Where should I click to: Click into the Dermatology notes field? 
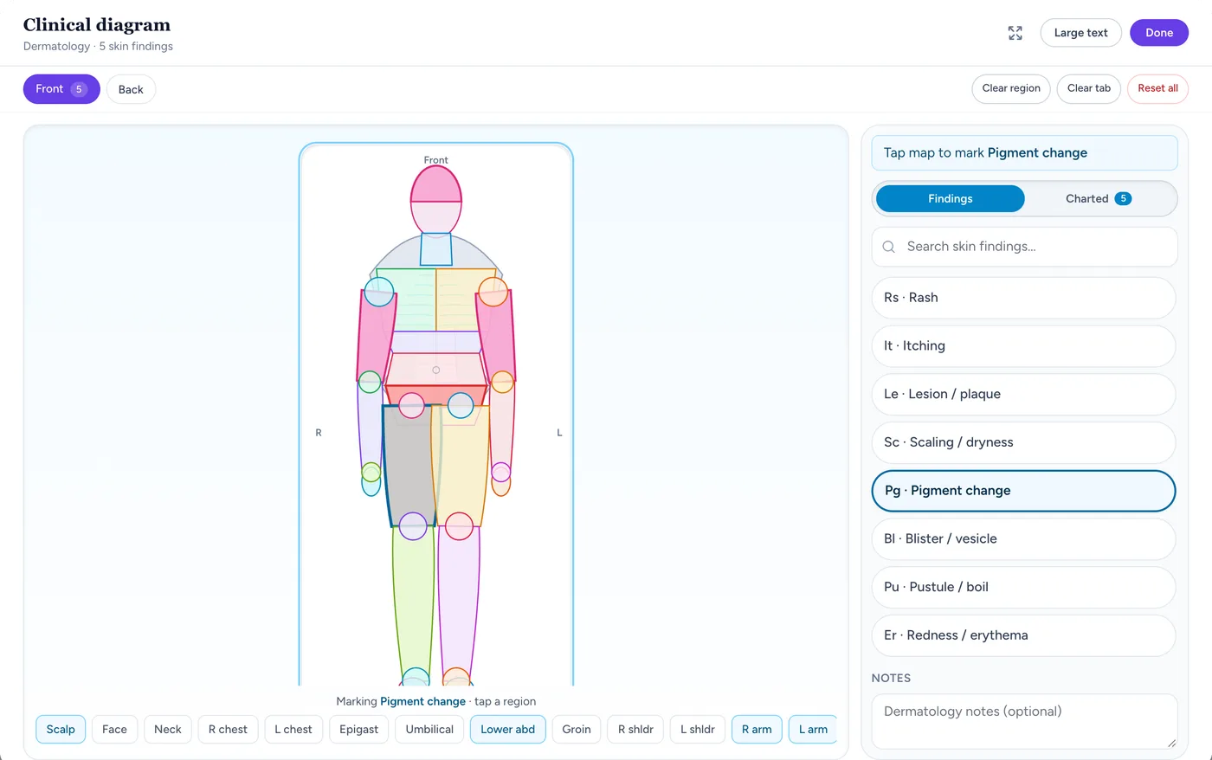click(x=1024, y=721)
